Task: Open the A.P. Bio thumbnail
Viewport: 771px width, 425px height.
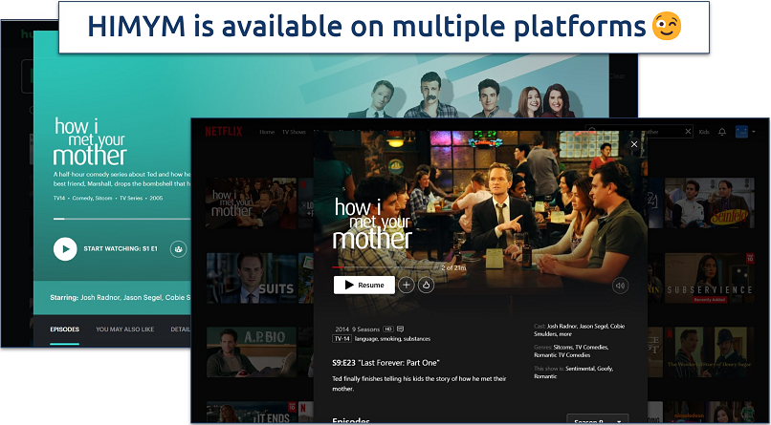Action: tap(252, 351)
